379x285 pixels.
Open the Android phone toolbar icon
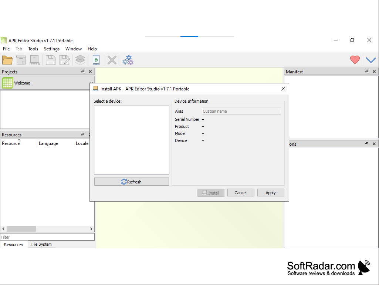(96, 60)
